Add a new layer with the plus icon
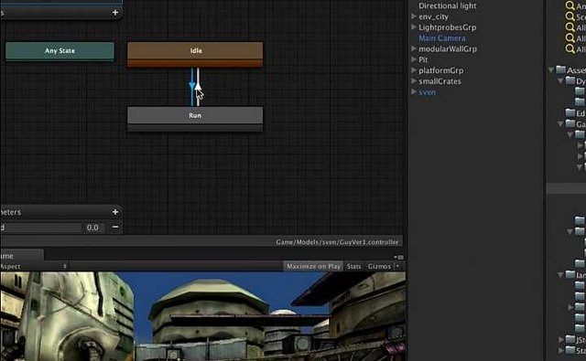 click(x=115, y=12)
